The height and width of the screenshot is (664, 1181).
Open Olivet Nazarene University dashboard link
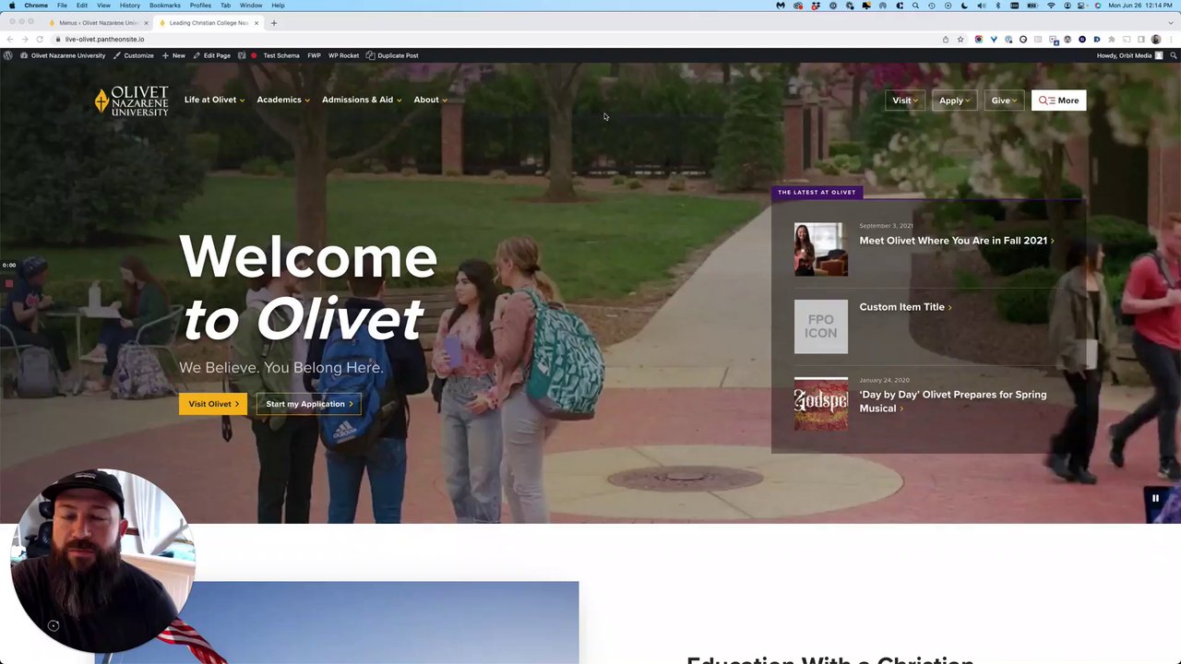pos(63,55)
